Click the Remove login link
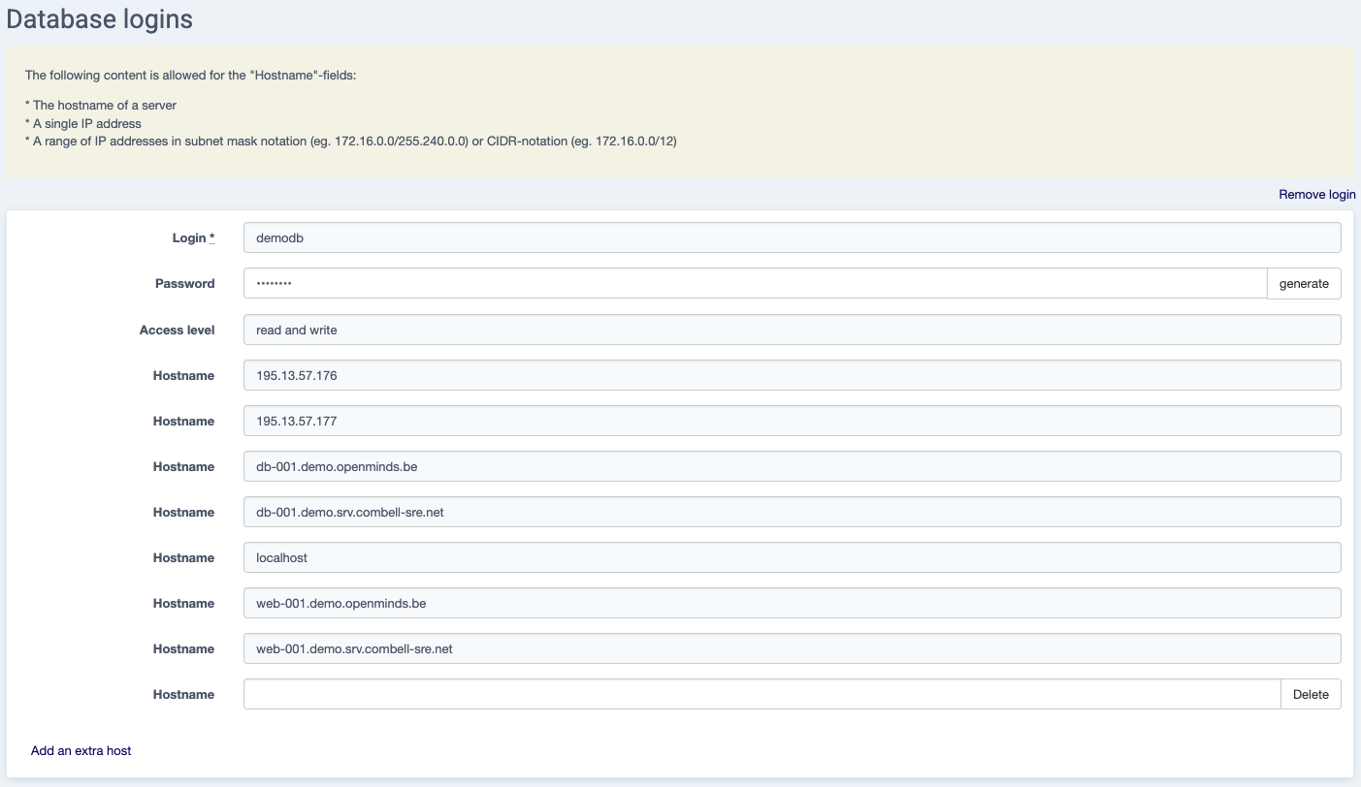Image resolution: width=1361 pixels, height=787 pixels. coord(1316,194)
